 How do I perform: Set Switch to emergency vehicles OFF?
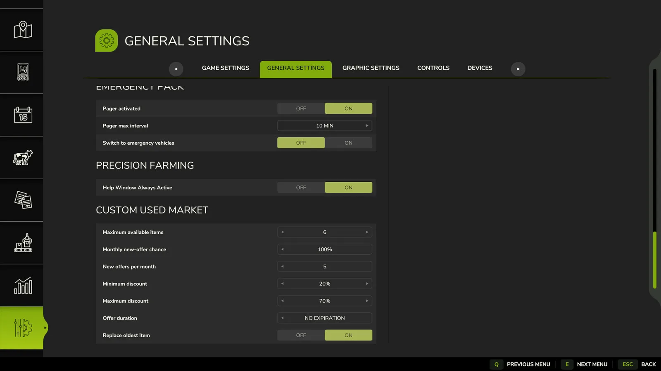point(301,143)
